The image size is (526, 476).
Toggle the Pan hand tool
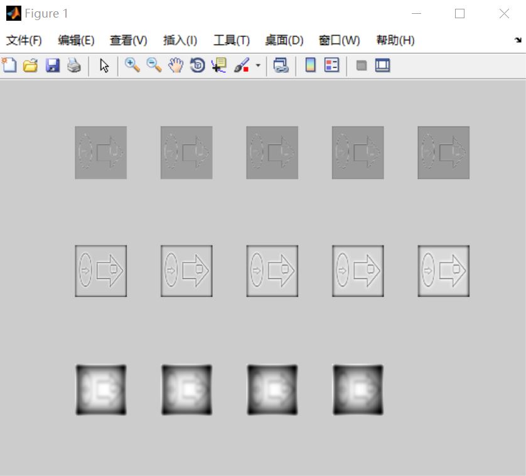(x=175, y=65)
